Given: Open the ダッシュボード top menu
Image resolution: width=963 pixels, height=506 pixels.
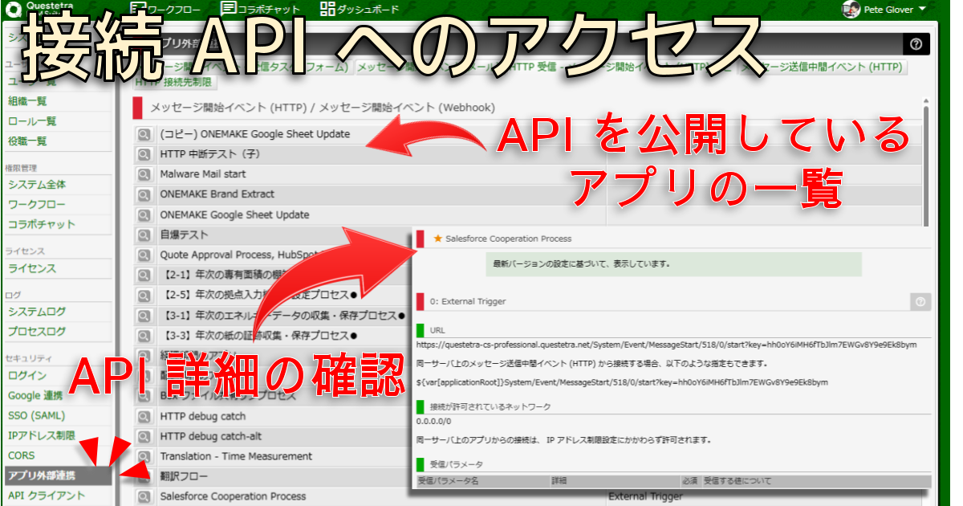Looking at the screenshot, I should pos(359,9).
